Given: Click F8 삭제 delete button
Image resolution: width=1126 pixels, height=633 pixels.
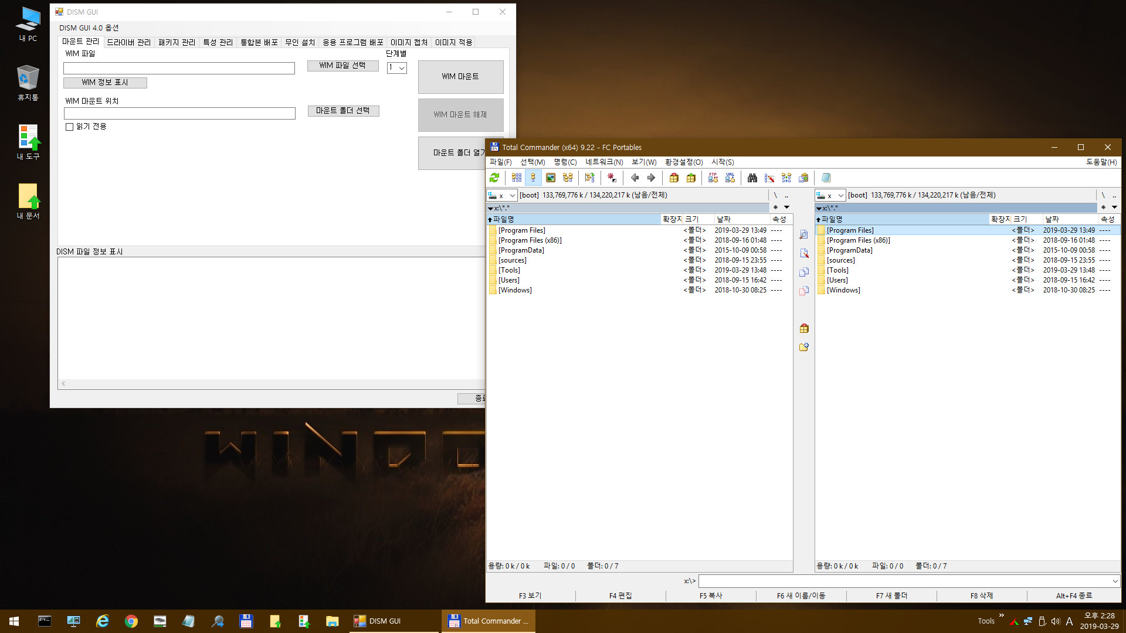Looking at the screenshot, I should pos(982,595).
